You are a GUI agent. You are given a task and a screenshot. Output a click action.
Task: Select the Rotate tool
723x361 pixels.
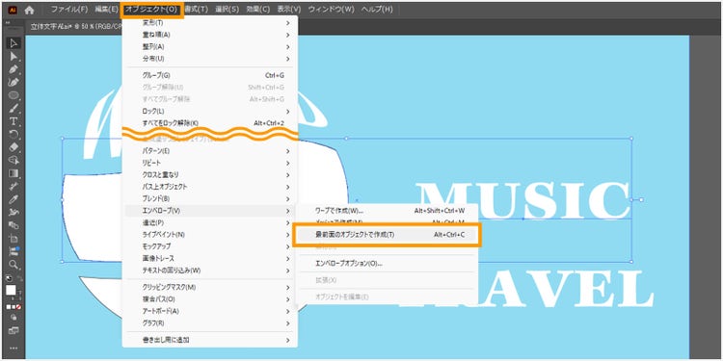coord(13,135)
